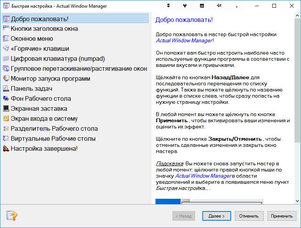301x228 pixels.
Task: Click the transparency checkered title bar icon
Action: pyautogui.click(x=202, y=6)
